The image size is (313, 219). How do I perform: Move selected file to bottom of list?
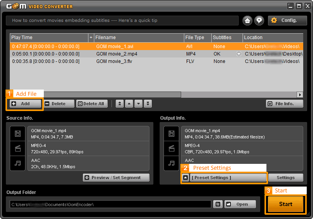[x=148, y=104]
